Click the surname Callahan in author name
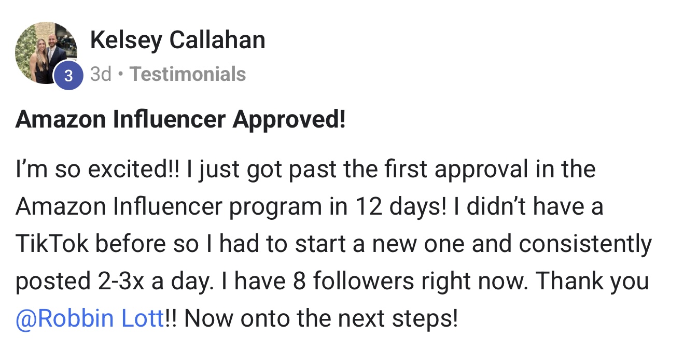The width and height of the screenshot is (684, 351). 220,40
